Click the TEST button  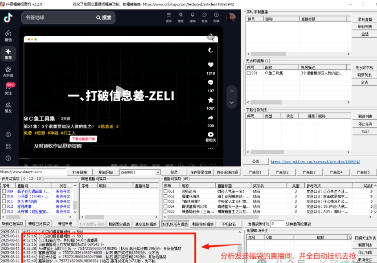pyautogui.click(x=365, y=131)
